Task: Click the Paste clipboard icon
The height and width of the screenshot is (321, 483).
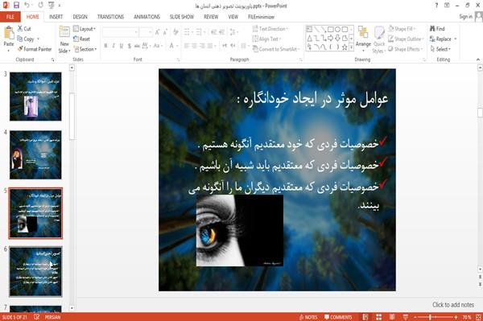Action: tap(9, 33)
